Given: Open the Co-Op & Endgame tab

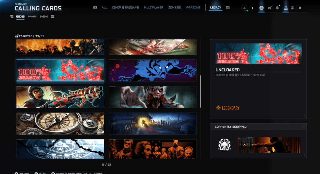Looking at the screenshot, I should coord(125,8).
